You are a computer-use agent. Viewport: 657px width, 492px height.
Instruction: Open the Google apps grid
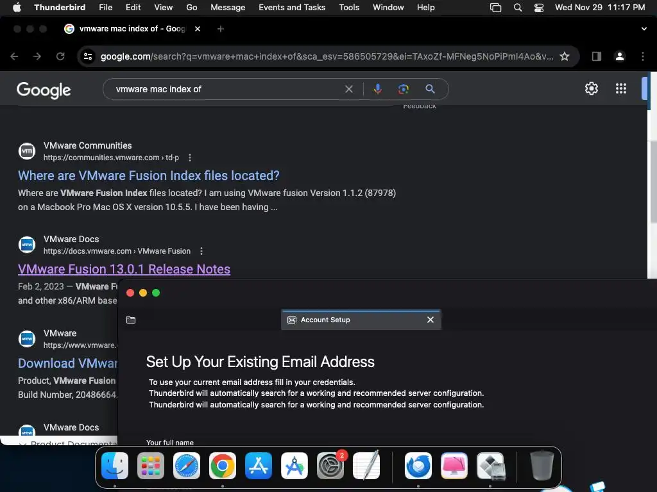(620, 88)
